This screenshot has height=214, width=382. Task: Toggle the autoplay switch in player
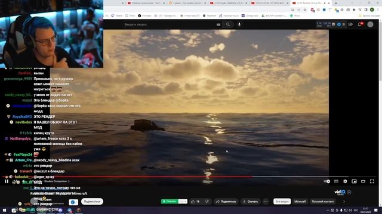327,181
